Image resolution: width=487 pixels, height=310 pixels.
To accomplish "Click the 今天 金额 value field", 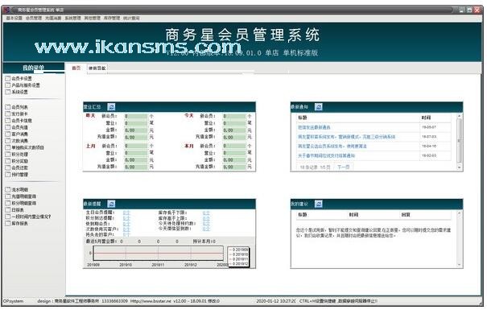I will (234, 130).
